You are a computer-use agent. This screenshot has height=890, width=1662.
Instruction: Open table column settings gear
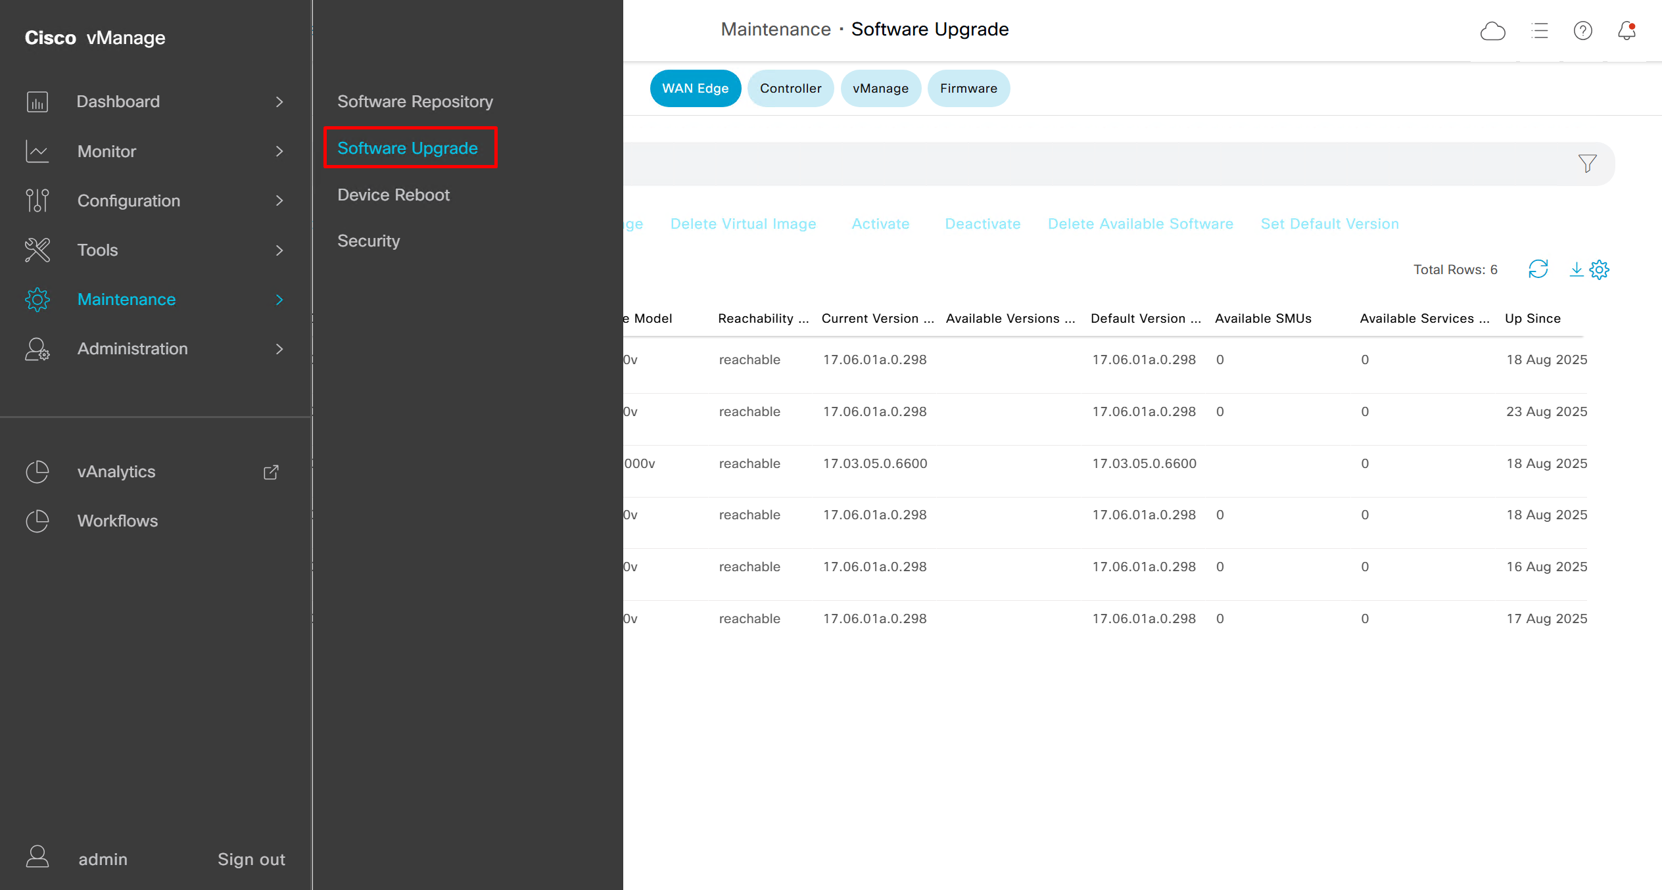pos(1599,269)
